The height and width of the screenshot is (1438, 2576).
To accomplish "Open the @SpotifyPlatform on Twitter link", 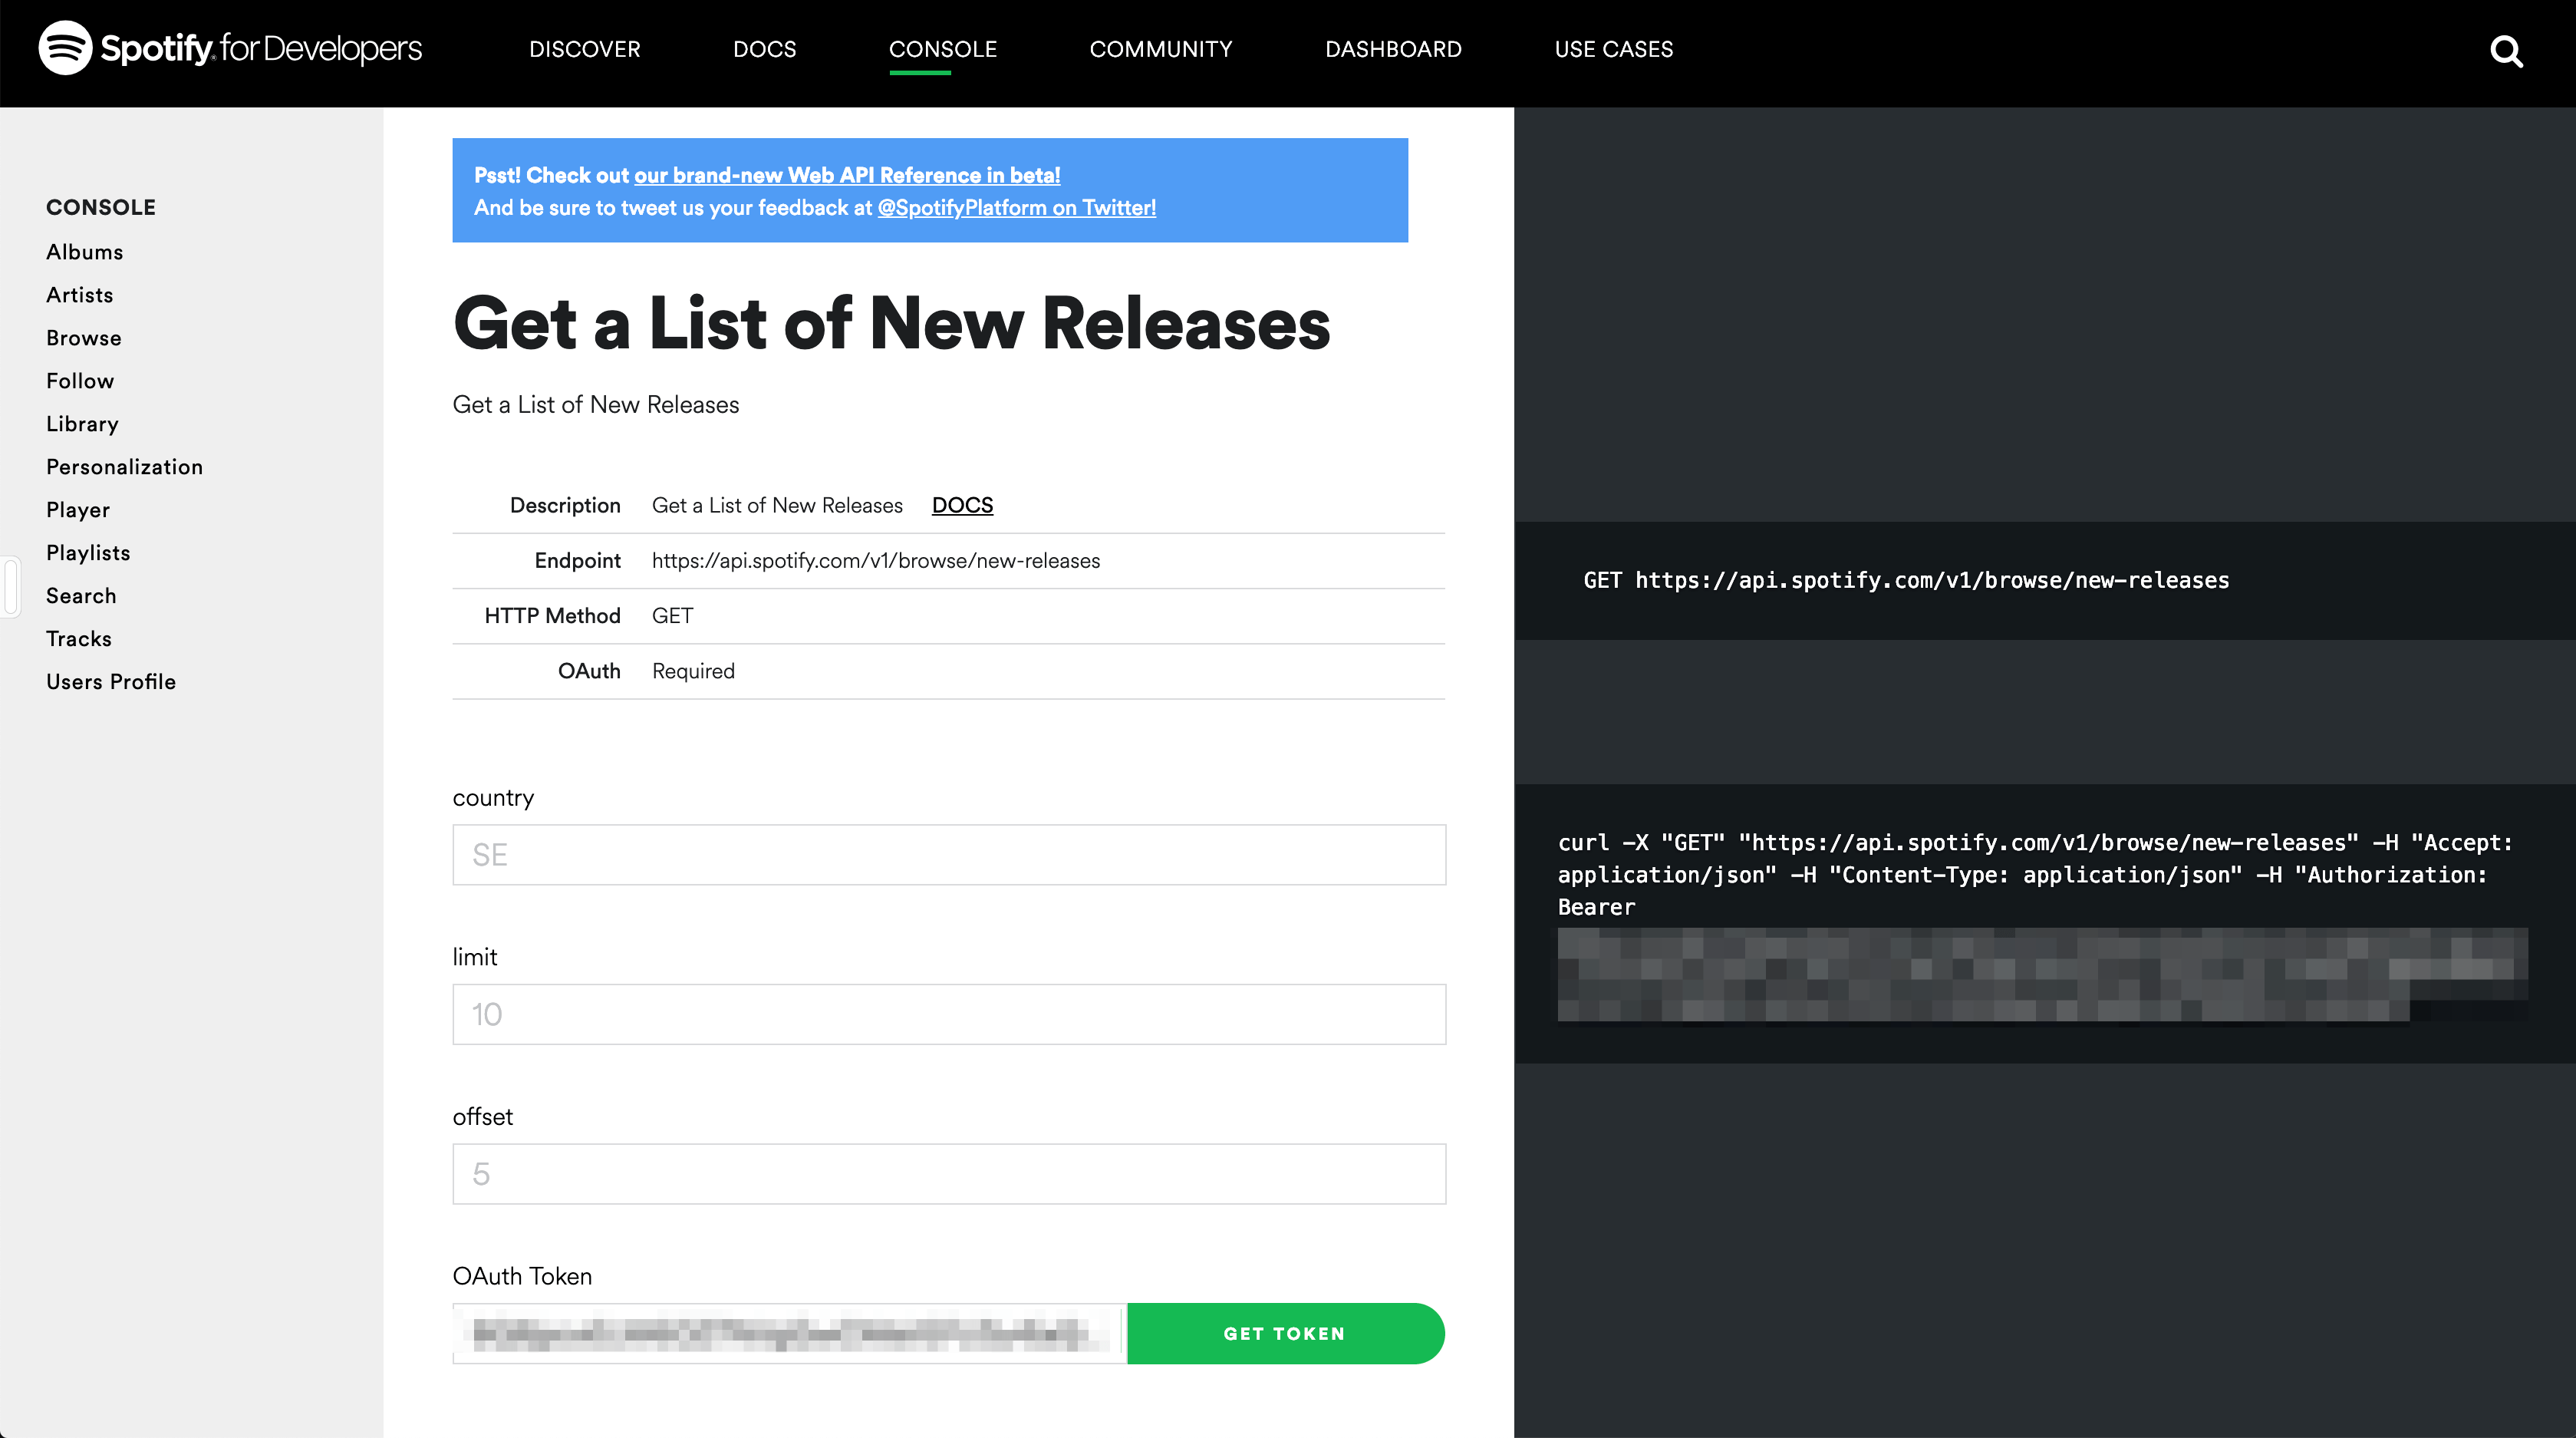I will 1016,207.
